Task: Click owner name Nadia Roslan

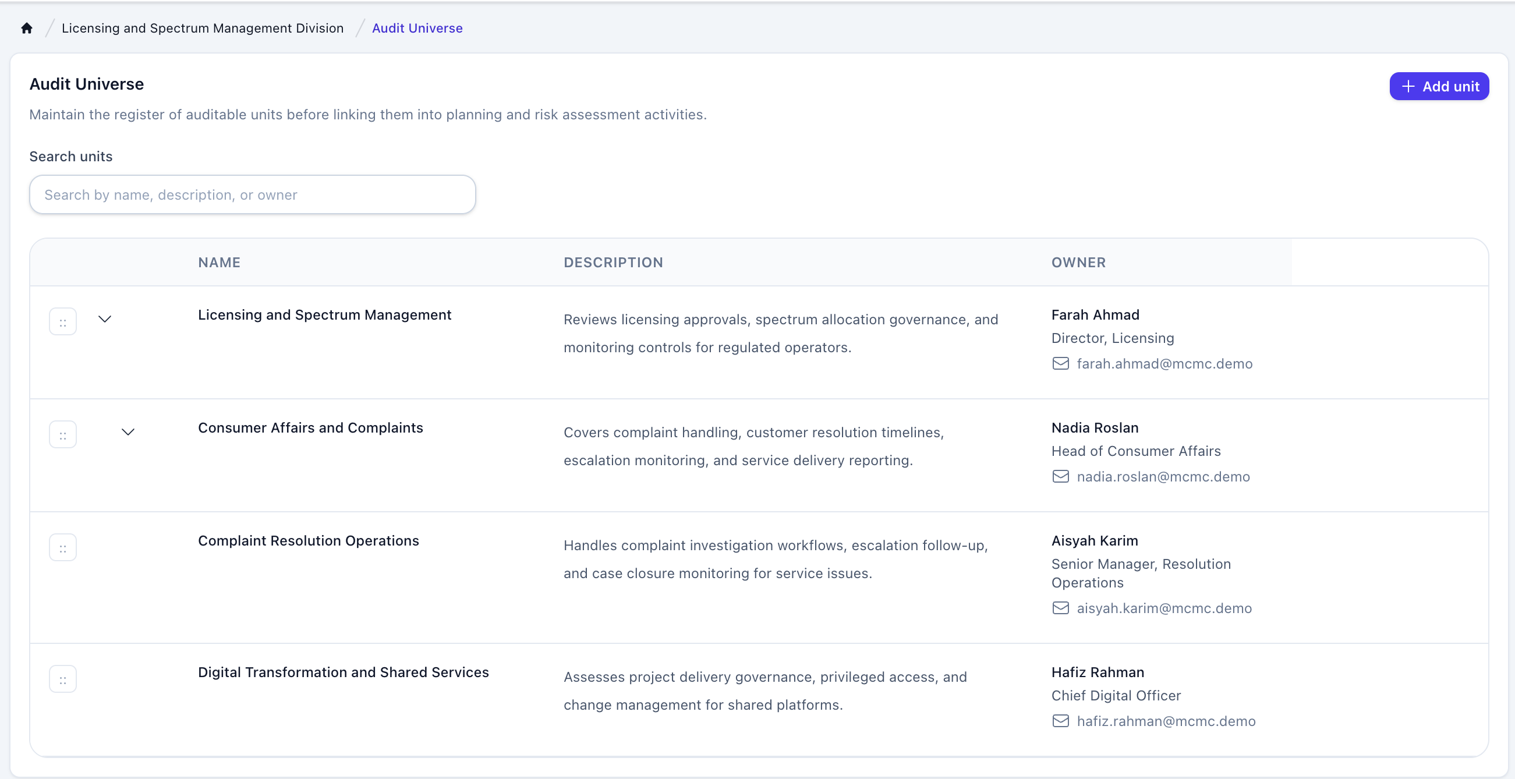Action: 1095,428
